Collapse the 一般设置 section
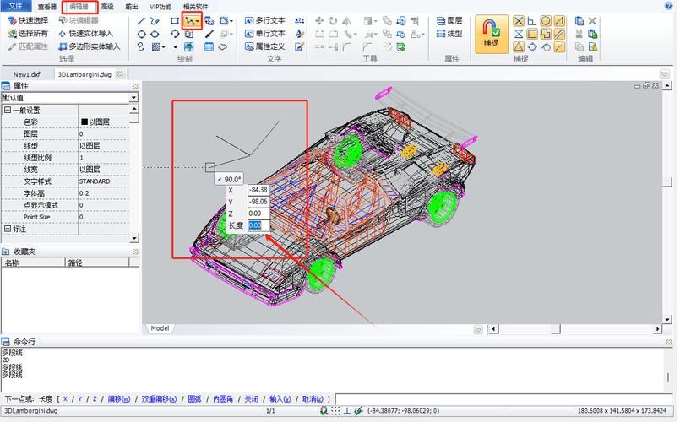The height and width of the screenshot is (422, 680). click(x=7, y=110)
